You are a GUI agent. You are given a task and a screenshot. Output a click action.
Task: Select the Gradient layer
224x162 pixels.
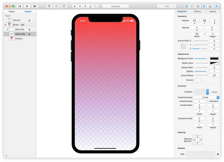pyautogui.click(x=20, y=39)
